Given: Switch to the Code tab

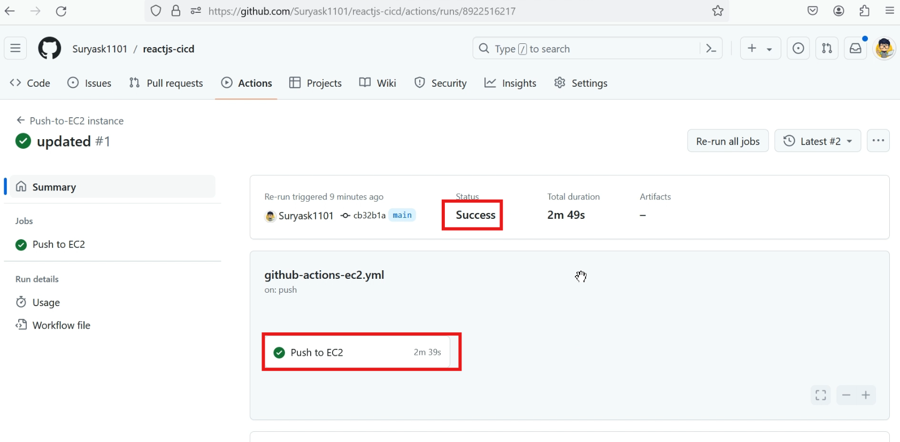Looking at the screenshot, I should (30, 83).
